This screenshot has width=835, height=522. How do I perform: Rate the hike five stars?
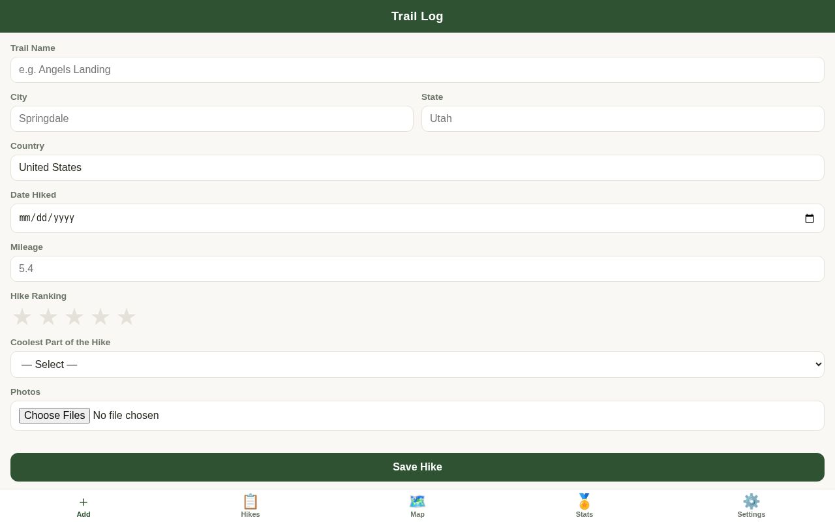tap(127, 317)
